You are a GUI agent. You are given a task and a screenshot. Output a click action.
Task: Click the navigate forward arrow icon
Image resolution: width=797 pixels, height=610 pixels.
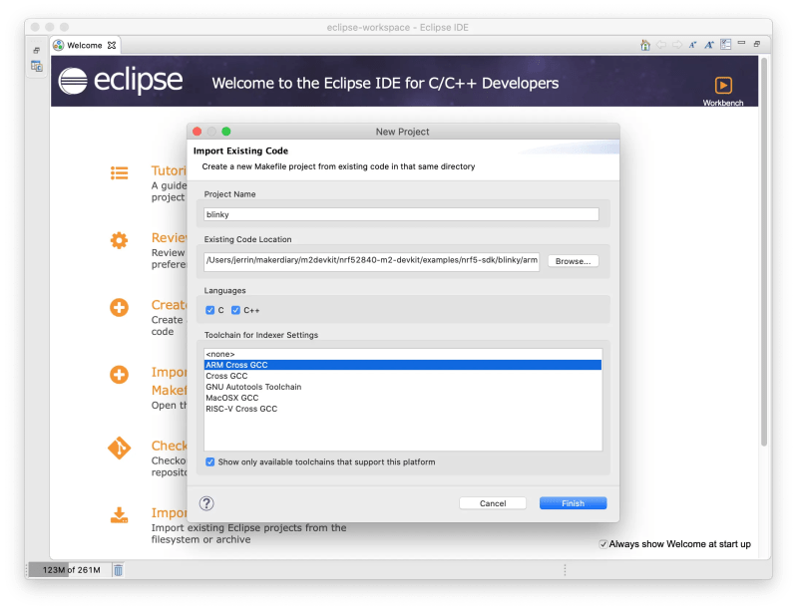point(677,45)
